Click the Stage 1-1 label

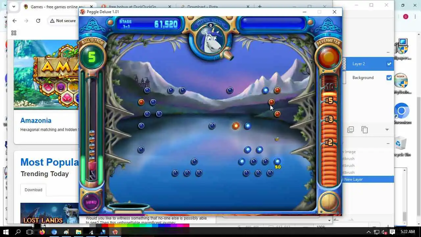point(125,24)
